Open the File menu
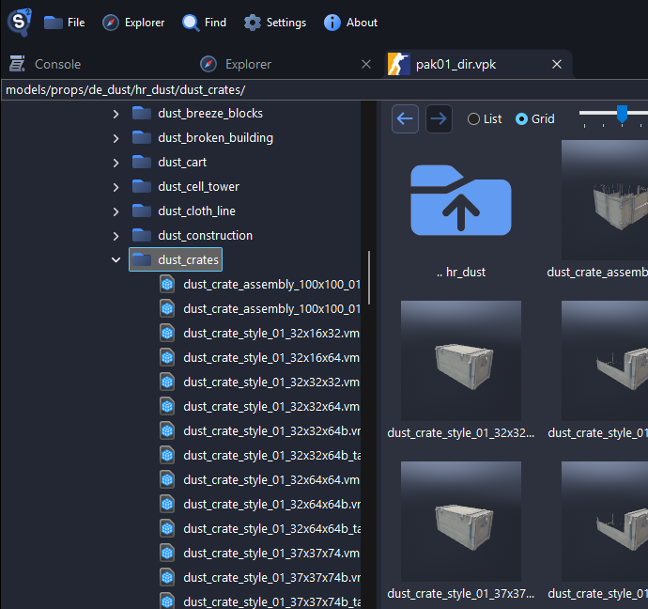The image size is (648, 609). (65, 23)
